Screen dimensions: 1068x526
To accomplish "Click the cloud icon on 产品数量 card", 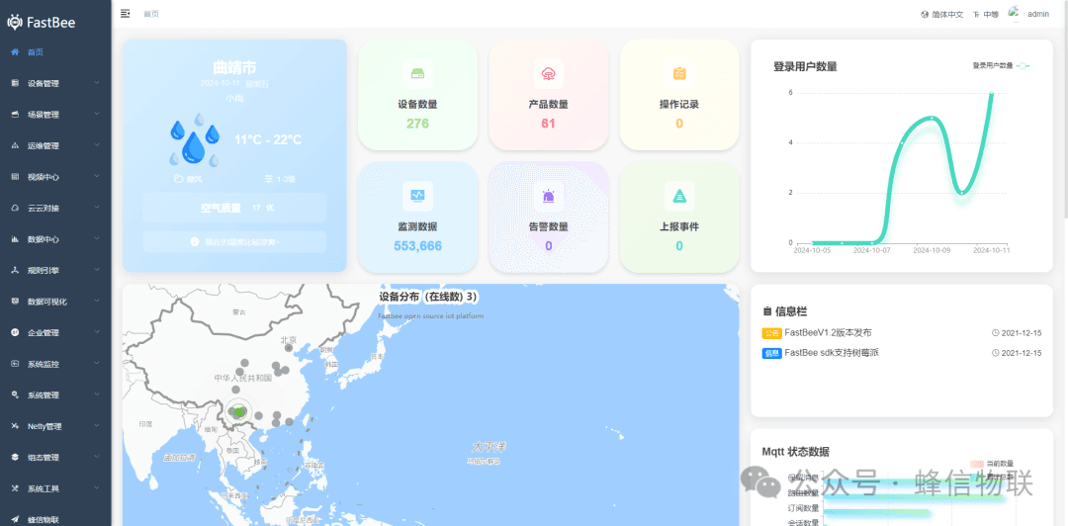I will [548, 73].
